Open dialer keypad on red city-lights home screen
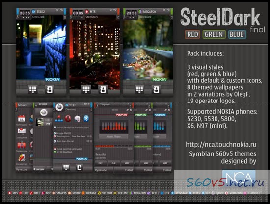 (x=86, y=89)
